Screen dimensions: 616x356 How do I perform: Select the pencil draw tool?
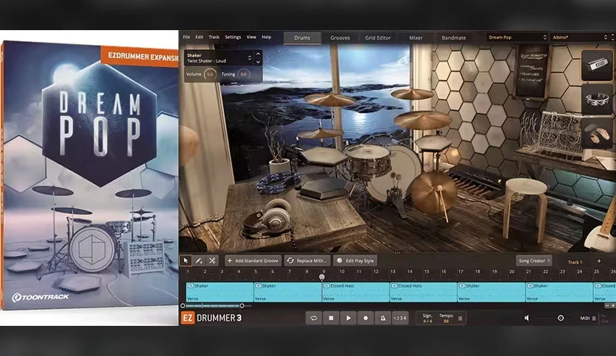pyautogui.click(x=199, y=260)
